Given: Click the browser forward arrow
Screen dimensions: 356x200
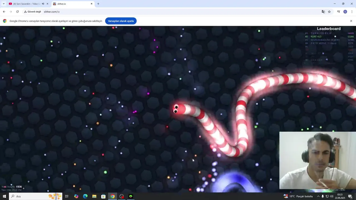Looking at the screenshot, I should tap(11, 12).
